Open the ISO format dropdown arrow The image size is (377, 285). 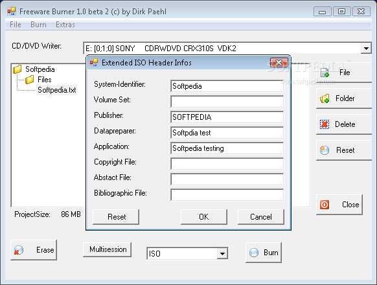222,253
